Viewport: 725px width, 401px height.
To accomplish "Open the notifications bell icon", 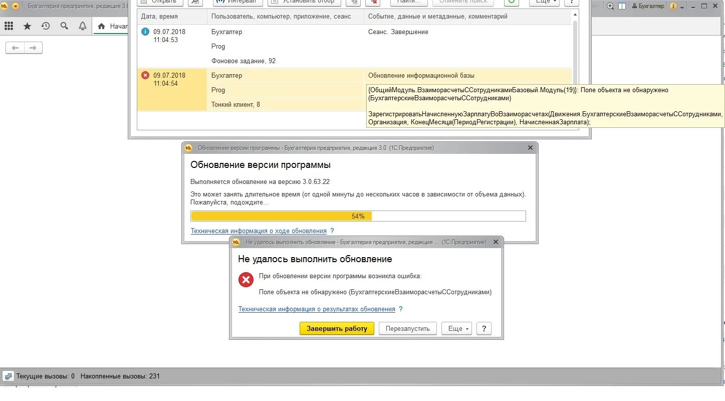I will click(83, 26).
